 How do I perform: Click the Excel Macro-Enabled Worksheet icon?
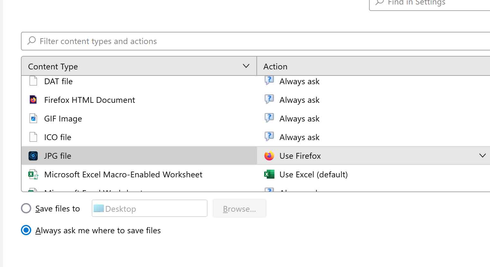(x=33, y=174)
